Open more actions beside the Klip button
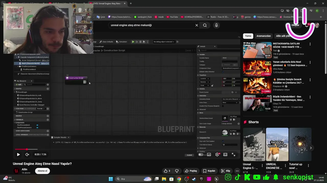The image size is (327, 183). (237, 171)
